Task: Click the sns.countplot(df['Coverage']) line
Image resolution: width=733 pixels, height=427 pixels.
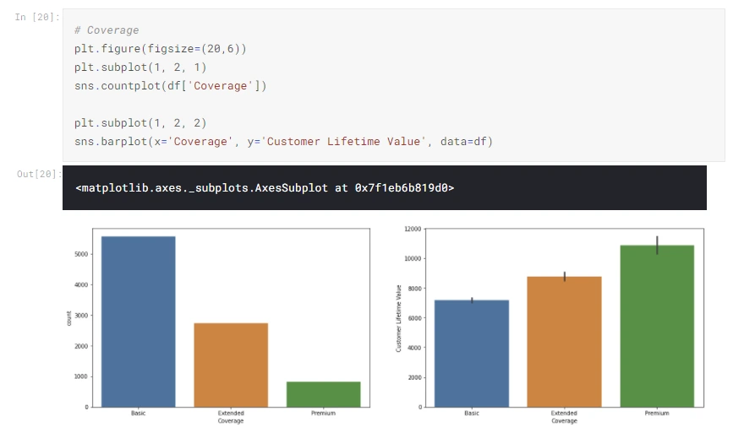Action: click(170, 86)
